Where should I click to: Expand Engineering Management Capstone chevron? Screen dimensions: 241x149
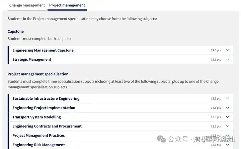click(x=228, y=50)
